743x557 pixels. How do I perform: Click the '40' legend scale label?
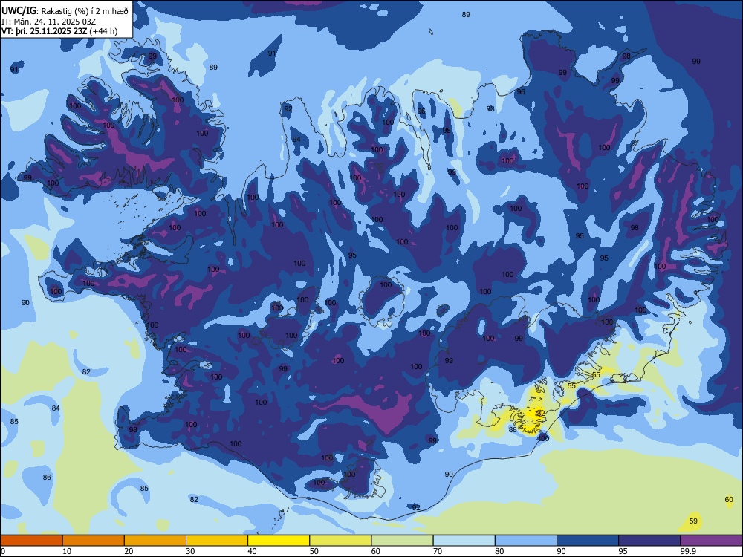tap(252, 551)
